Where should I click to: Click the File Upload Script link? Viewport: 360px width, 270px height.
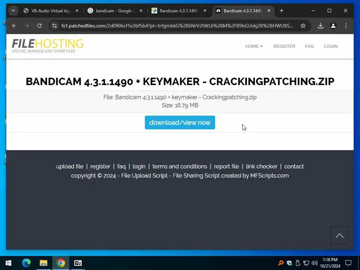144,176
